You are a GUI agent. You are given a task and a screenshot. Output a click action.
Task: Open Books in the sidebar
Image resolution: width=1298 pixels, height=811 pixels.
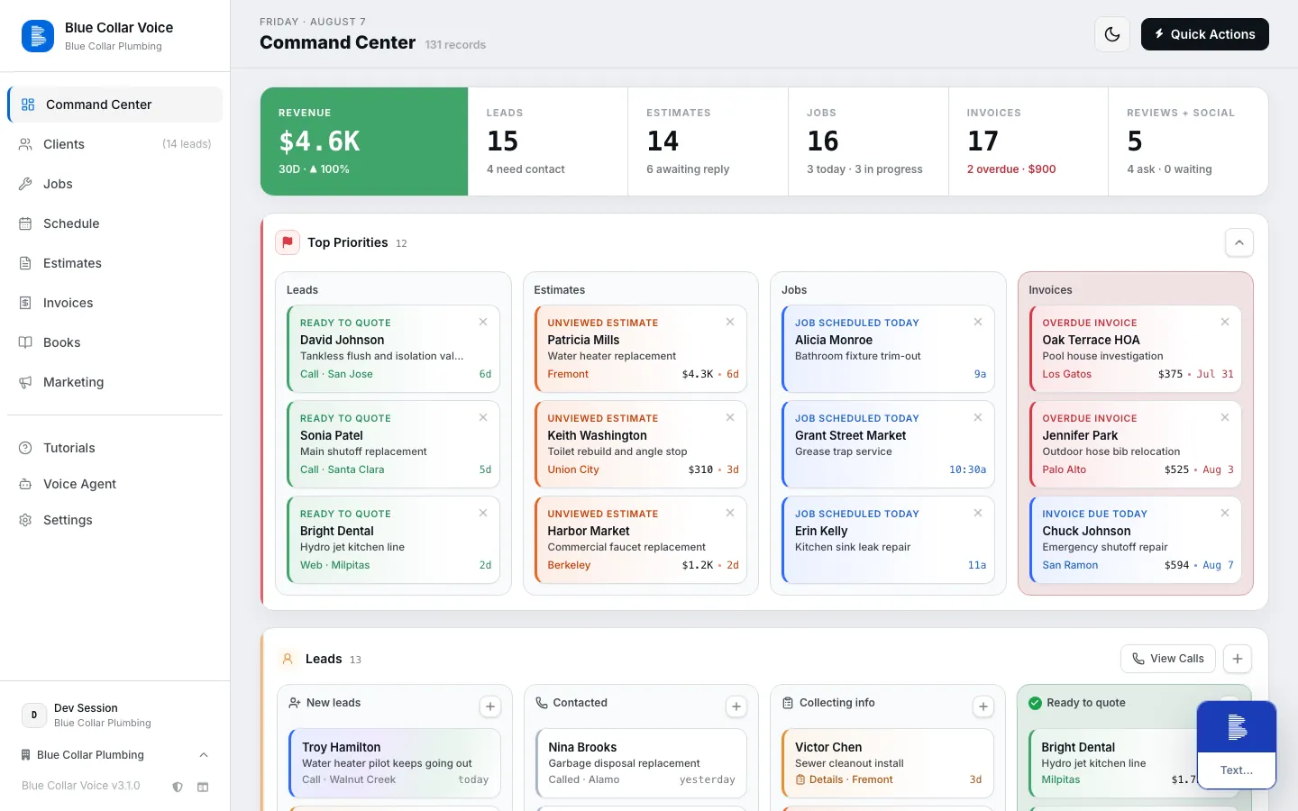click(x=114, y=342)
